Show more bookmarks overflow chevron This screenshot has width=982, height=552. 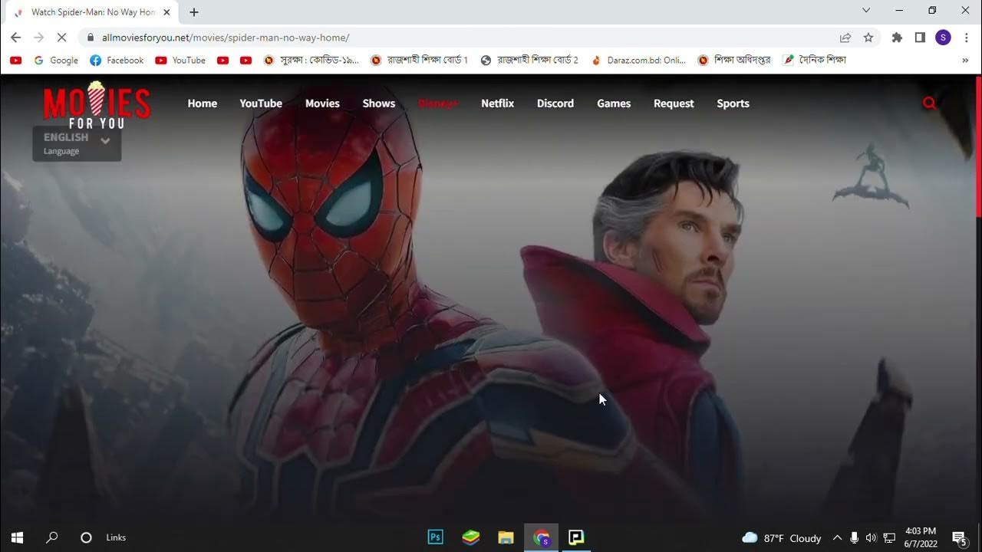(x=965, y=60)
